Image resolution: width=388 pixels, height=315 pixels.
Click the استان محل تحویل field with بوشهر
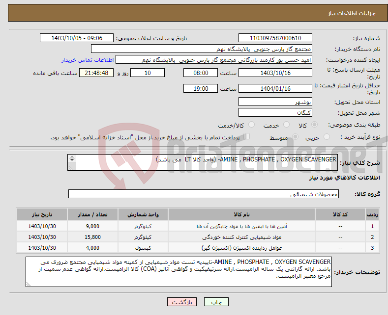pyautogui.click(x=275, y=102)
